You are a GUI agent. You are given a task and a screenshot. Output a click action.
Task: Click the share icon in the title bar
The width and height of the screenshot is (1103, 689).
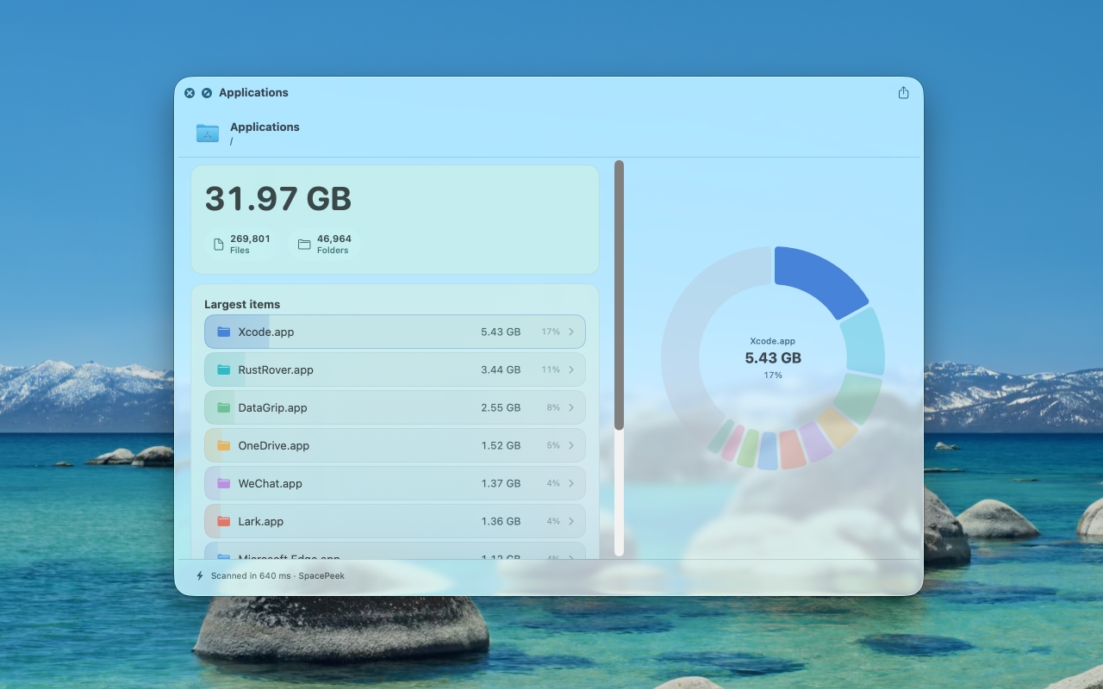pyautogui.click(x=903, y=93)
